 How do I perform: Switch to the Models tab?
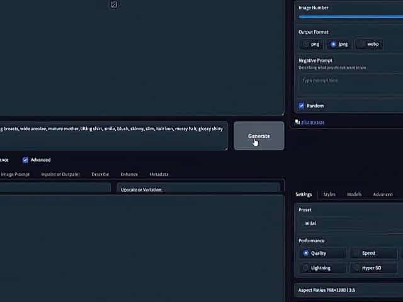tap(355, 194)
